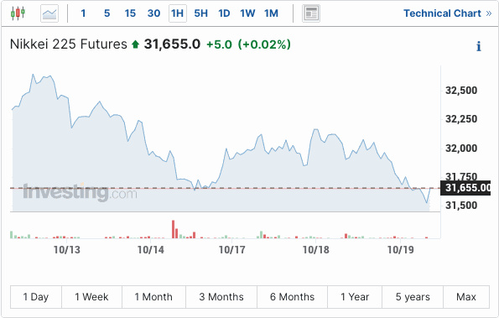Open the news overlay icon

click(x=311, y=13)
